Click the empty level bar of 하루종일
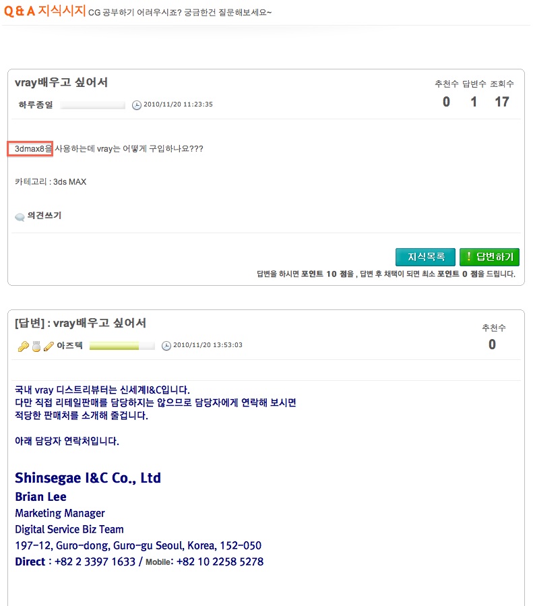Image resolution: width=533 pixels, height=606 pixels. (x=93, y=104)
